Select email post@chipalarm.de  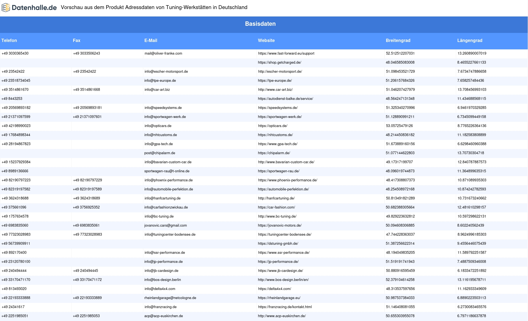pyautogui.click(x=160, y=153)
